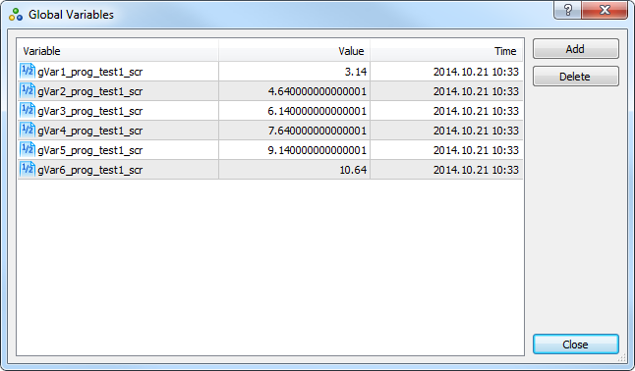The height and width of the screenshot is (371, 635).
Task: Add a new global variable
Action: tap(575, 49)
